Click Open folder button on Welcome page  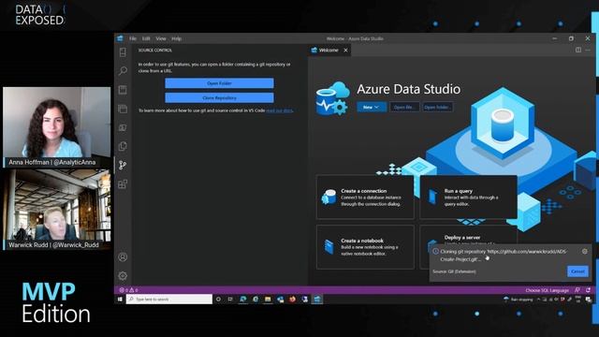pyautogui.click(x=437, y=107)
